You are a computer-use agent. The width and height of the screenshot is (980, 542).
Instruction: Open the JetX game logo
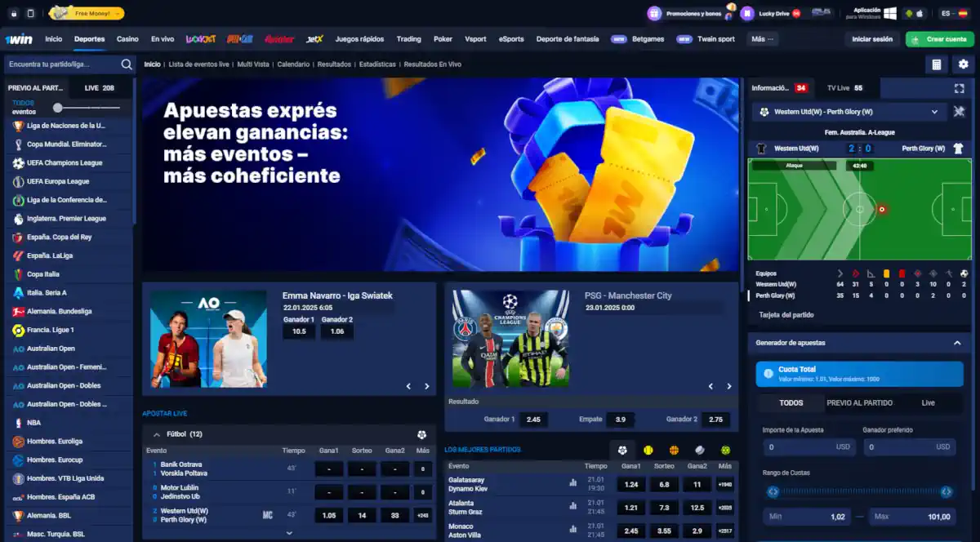tap(314, 39)
